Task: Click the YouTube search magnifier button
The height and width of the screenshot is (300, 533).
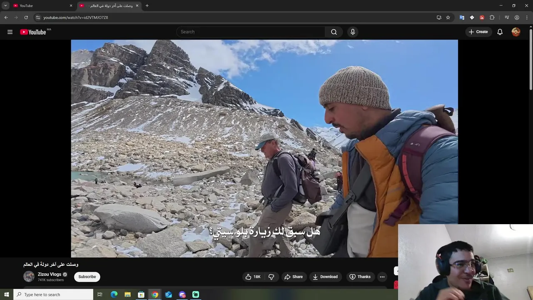Action: [334, 32]
